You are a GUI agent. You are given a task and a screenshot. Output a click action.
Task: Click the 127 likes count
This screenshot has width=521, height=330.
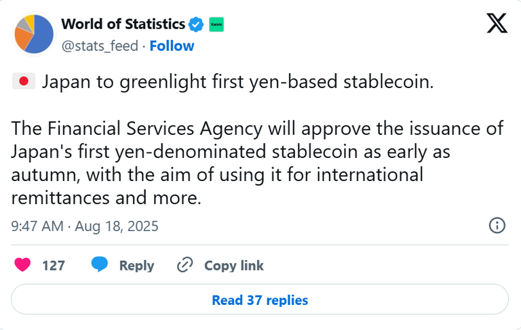(x=54, y=266)
